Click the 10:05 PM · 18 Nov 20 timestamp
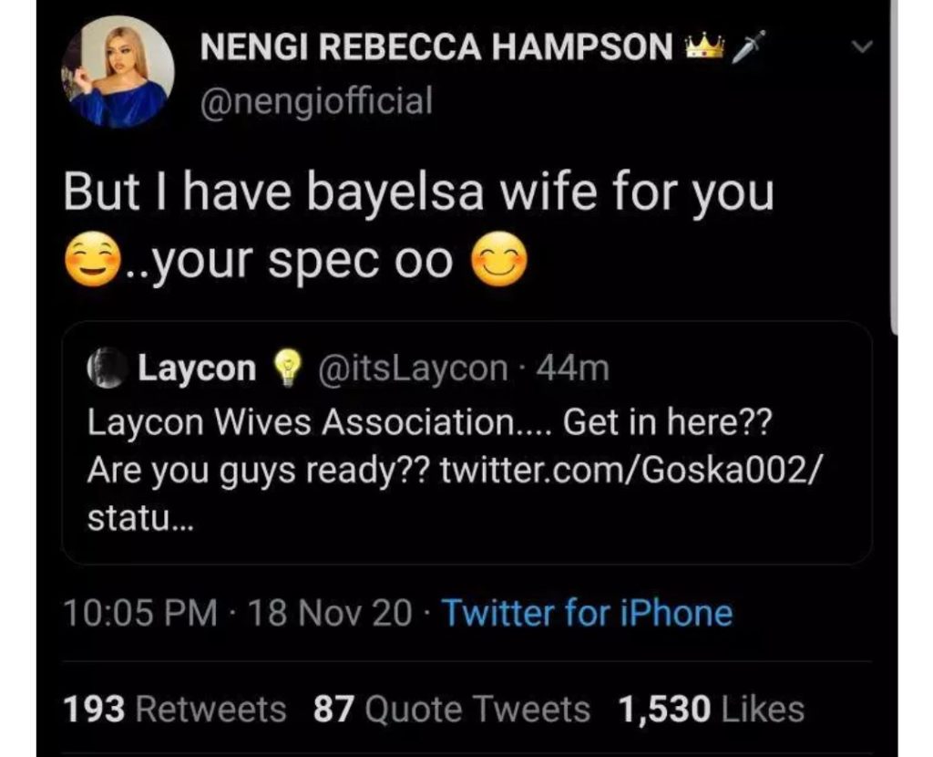This screenshot has width=933, height=757. (x=238, y=613)
